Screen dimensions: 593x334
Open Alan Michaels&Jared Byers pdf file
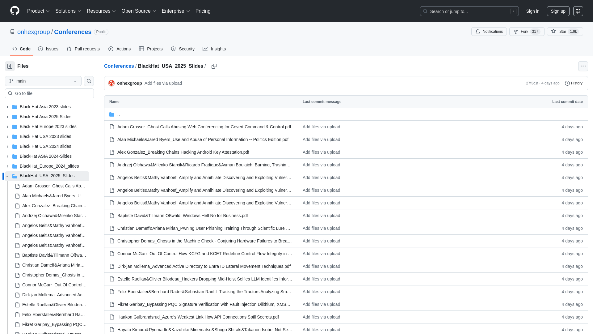point(203,139)
